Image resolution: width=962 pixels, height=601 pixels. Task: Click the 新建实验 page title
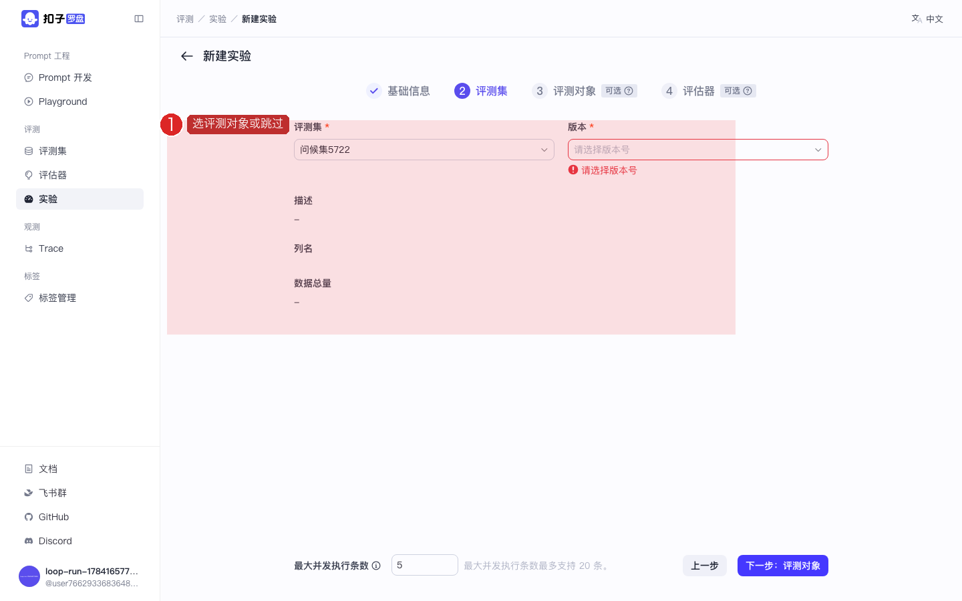(227, 56)
